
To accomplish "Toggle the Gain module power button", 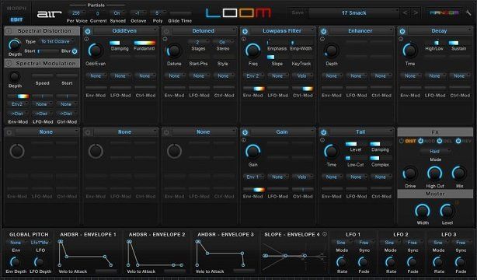I will (245, 132).
